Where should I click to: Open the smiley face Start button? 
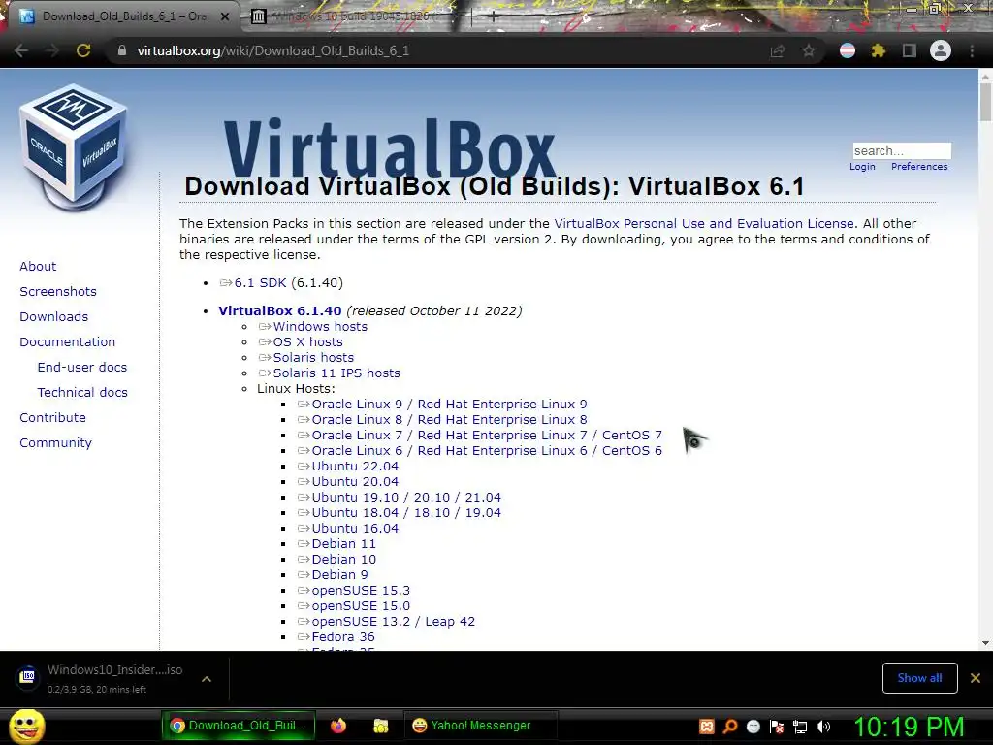tap(26, 726)
